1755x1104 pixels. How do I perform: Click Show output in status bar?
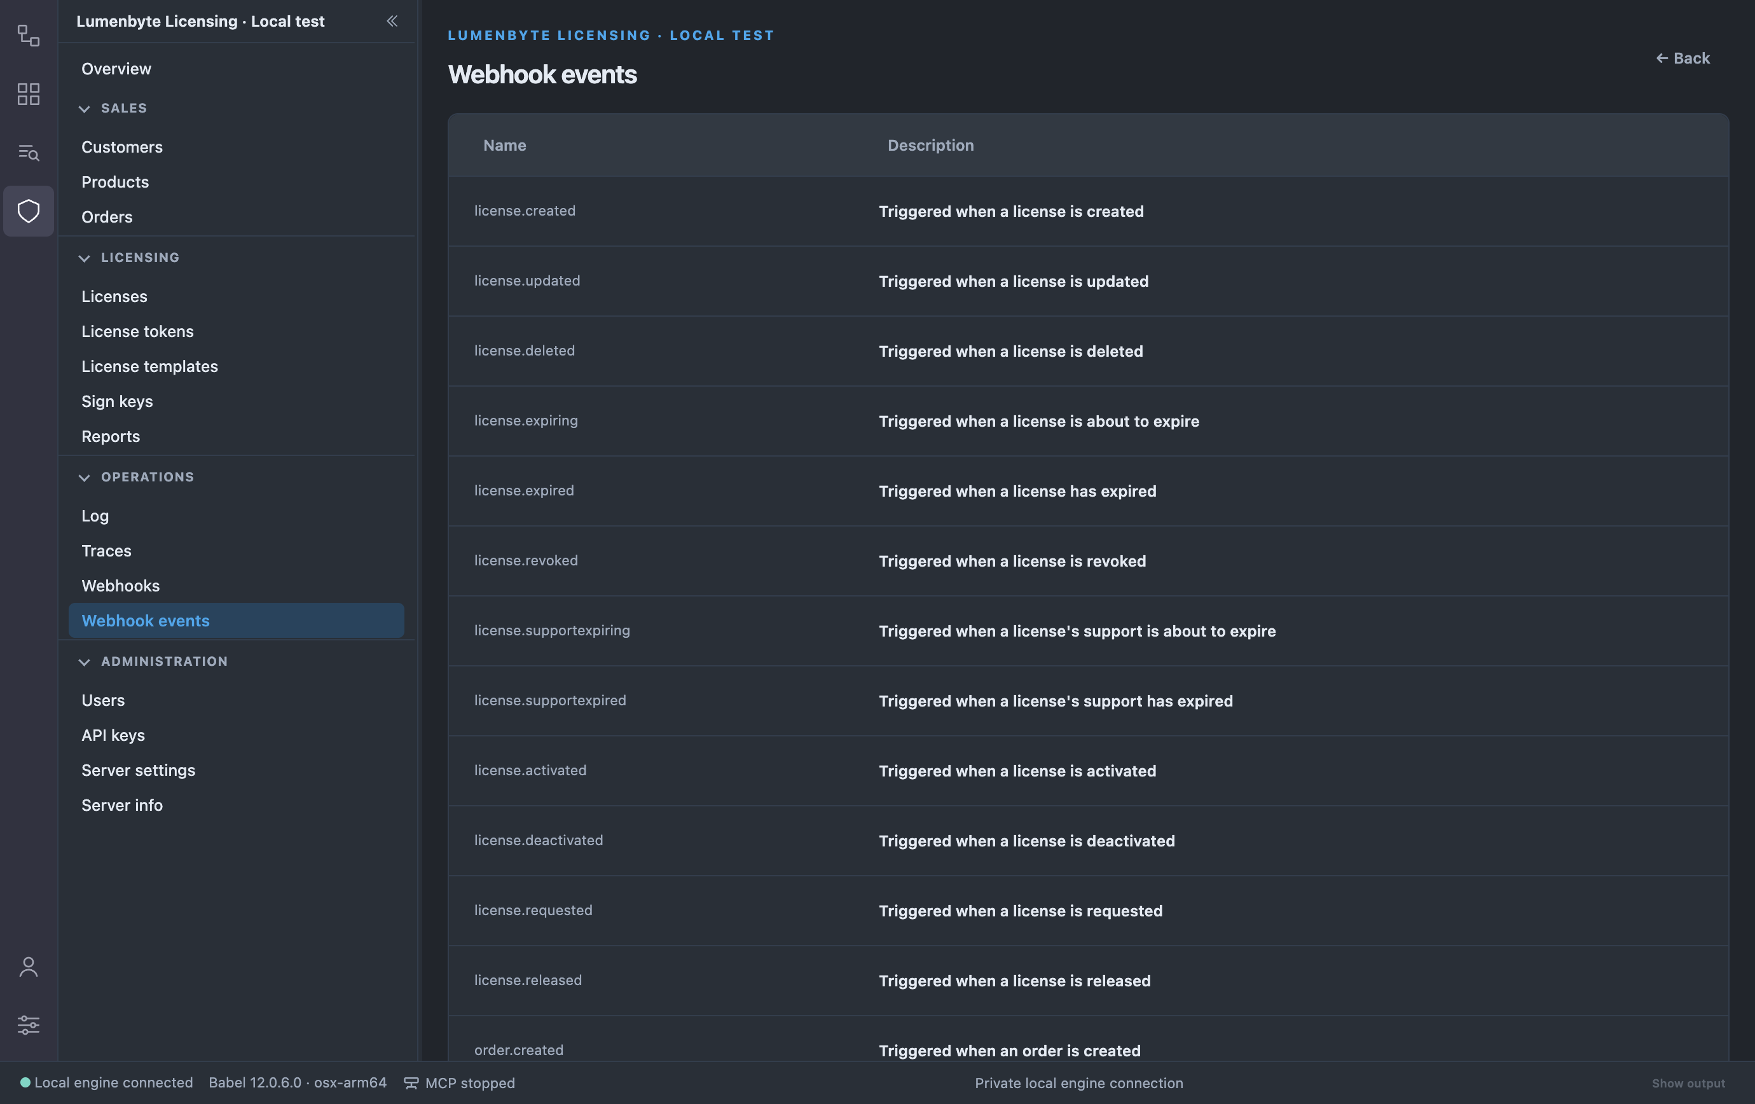pos(1688,1083)
